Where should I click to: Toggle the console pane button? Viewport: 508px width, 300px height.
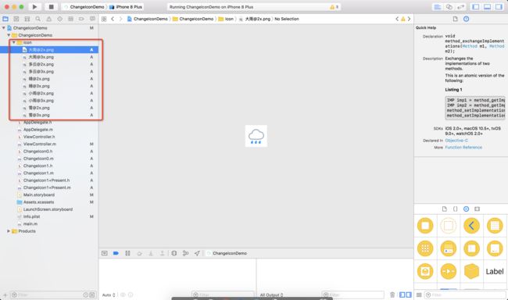409,295
